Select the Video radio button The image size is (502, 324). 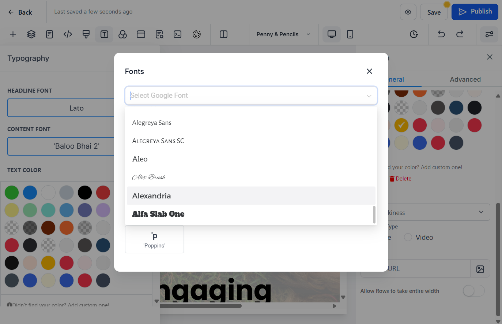click(408, 237)
